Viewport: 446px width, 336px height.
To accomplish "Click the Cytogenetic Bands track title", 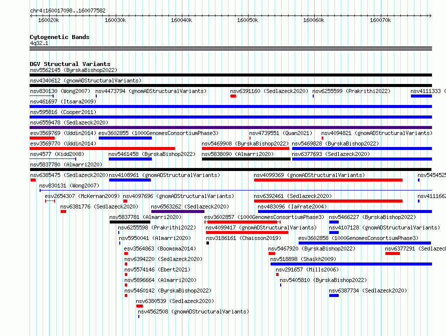I will coord(60,37).
